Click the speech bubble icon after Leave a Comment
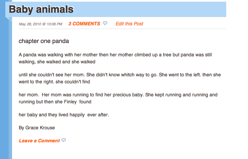The width and height of the screenshot is (248, 159). (64, 140)
